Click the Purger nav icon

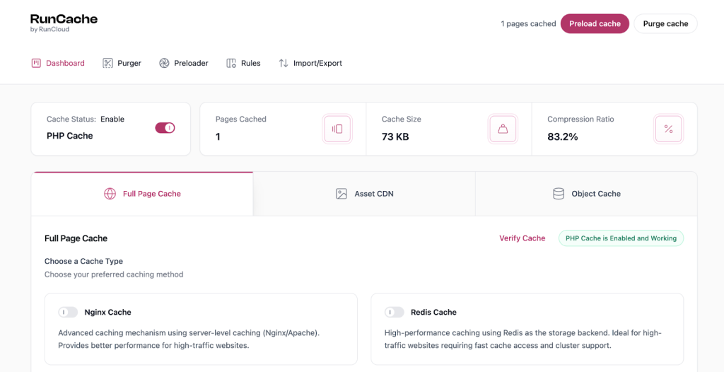coord(107,63)
